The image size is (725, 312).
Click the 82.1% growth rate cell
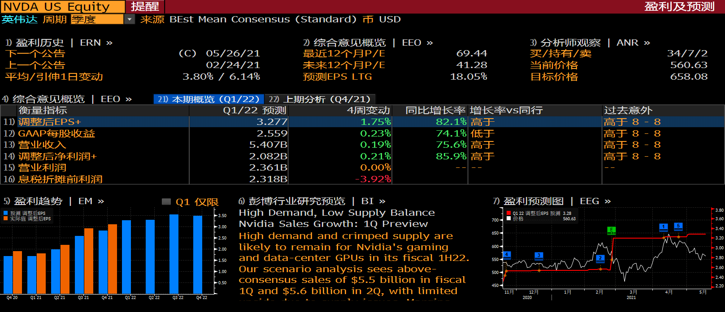pyautogui.click(x=451, y=122)
